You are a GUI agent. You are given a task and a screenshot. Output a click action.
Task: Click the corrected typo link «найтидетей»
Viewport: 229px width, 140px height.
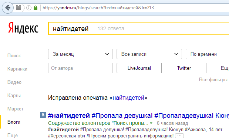pyautogui.click(x=128, y=98)
